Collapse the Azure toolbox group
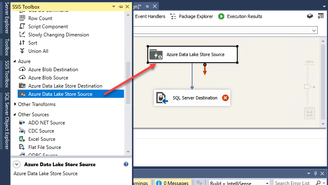 pos(15,61)
